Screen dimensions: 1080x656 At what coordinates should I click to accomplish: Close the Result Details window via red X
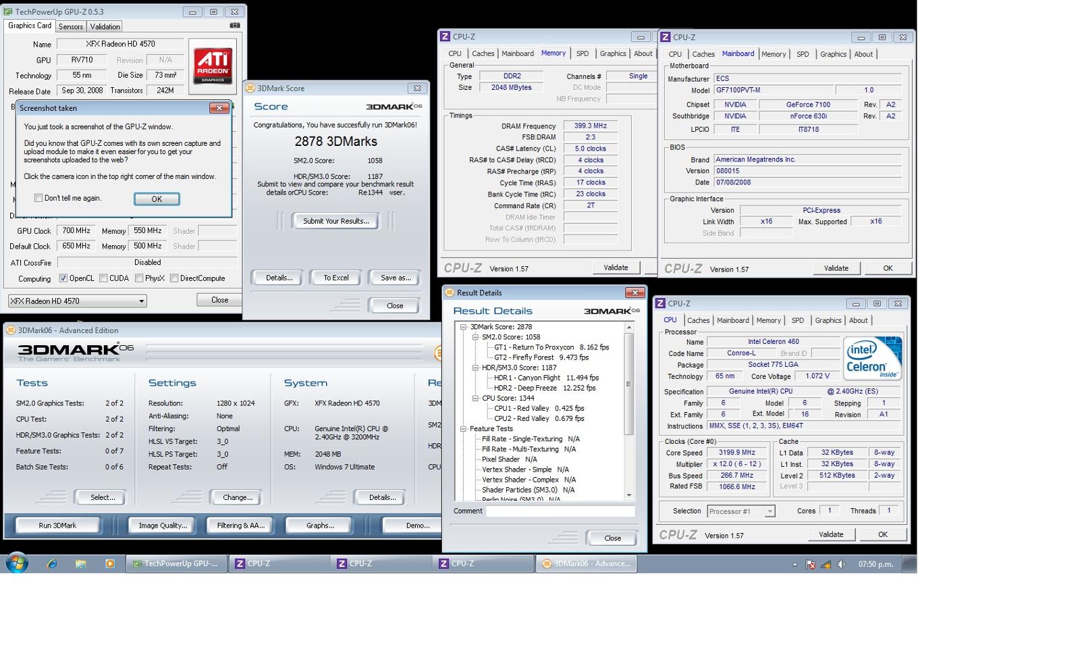(634, 293)
